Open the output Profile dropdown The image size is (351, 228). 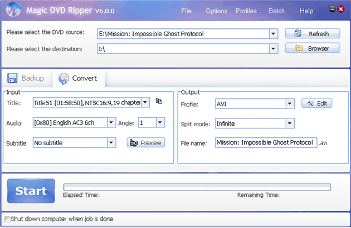tap(290, 104)
